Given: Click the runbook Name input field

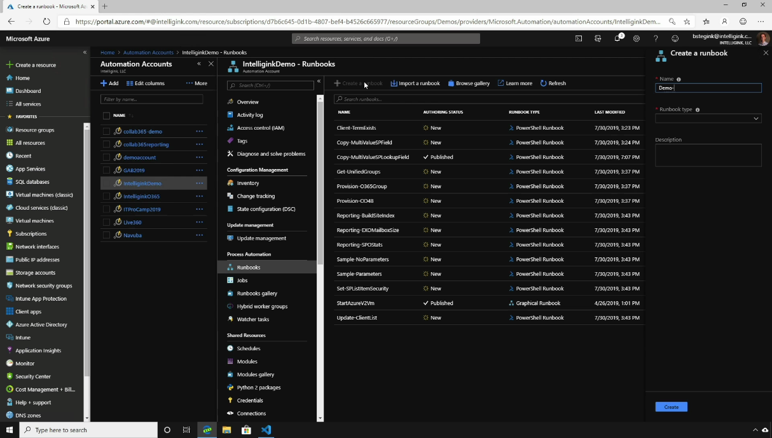Looking at the screenshot, I should tap(708, 88).
